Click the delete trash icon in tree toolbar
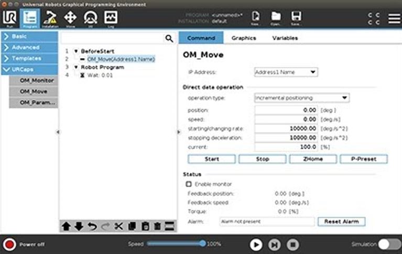Viewport: 402px width, 254px height. pyautogui.click(x=157, y=226)
